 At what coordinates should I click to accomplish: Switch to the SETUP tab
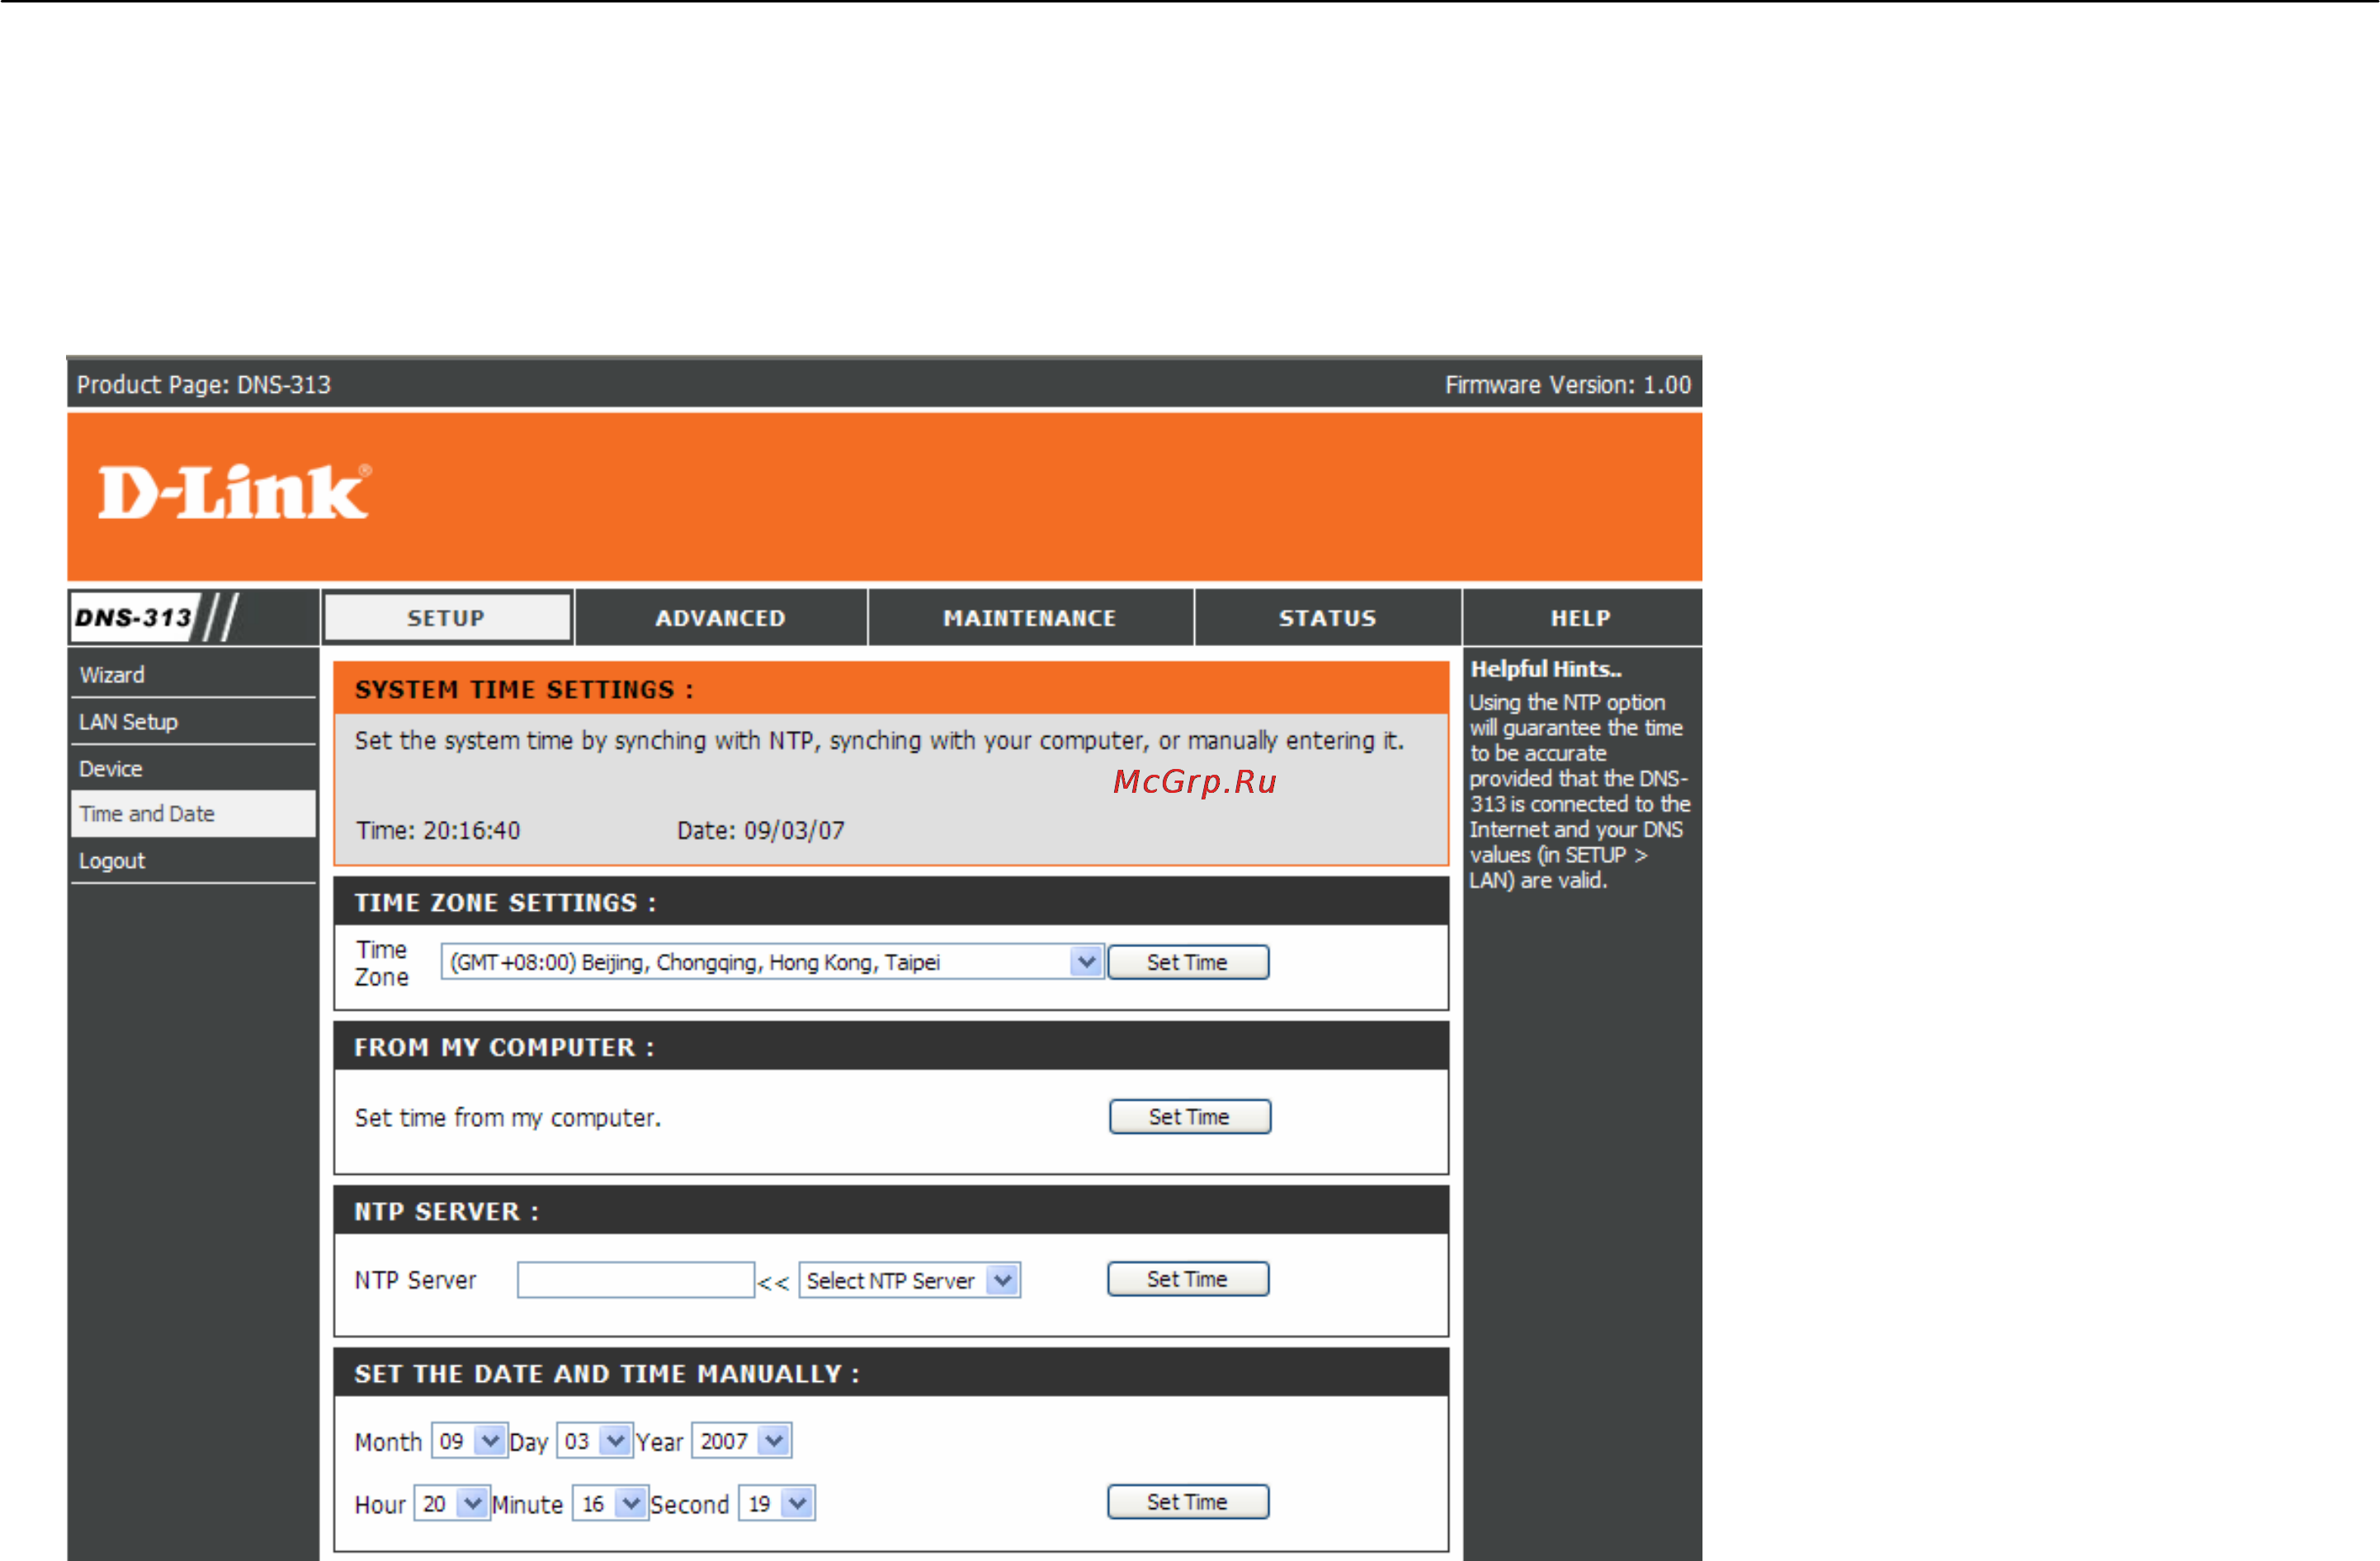point(447,618)
